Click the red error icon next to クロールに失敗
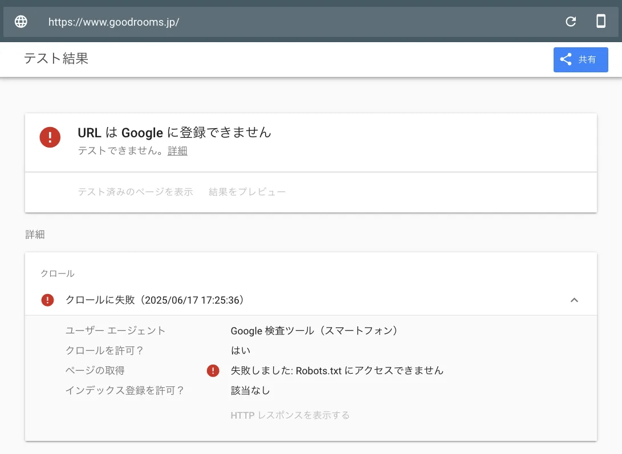Viewport: 622px width, 454px height. pyautogui.click(x=47, y=300)
